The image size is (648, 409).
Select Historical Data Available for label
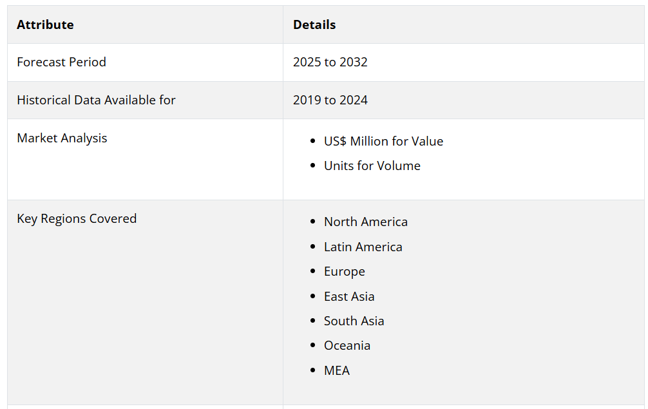pyautogui.click(x=96, y=100)
